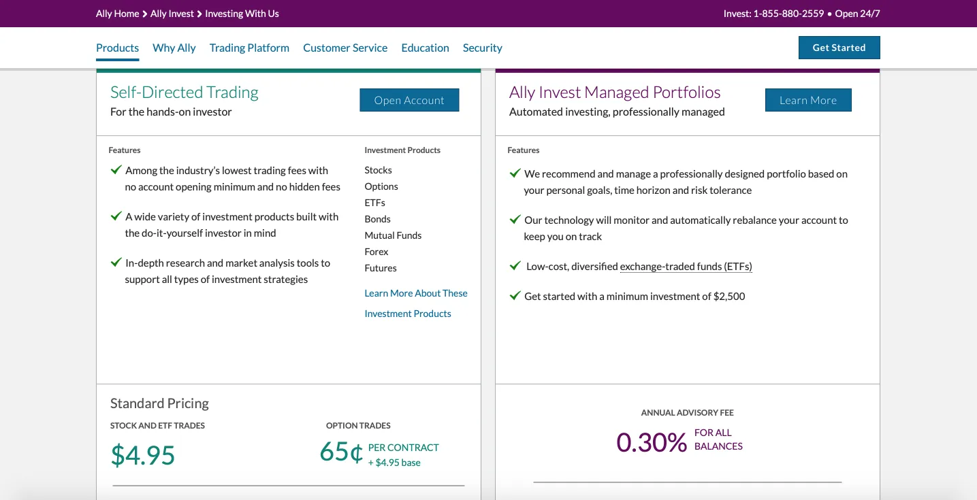Viewport: 977px width, 500px height.
Task: Click the '$4.95' stock and ETF price
Action: click(143, 455)
